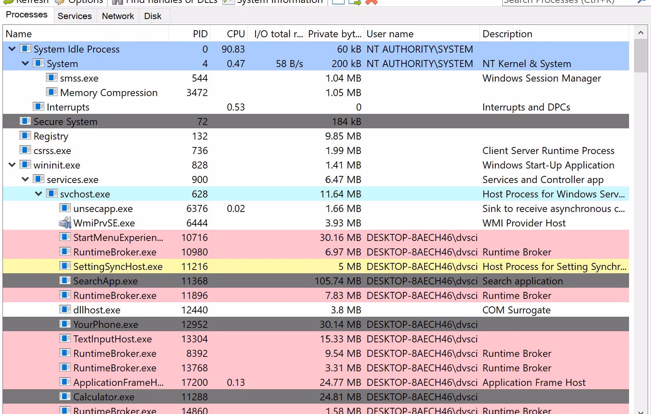Click the scrollbar up arrow
This screenshot has width=651, height=414.
[641, 33]
